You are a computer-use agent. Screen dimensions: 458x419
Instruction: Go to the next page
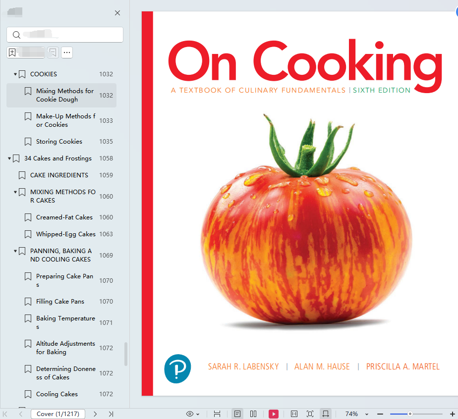pos(95,414)
